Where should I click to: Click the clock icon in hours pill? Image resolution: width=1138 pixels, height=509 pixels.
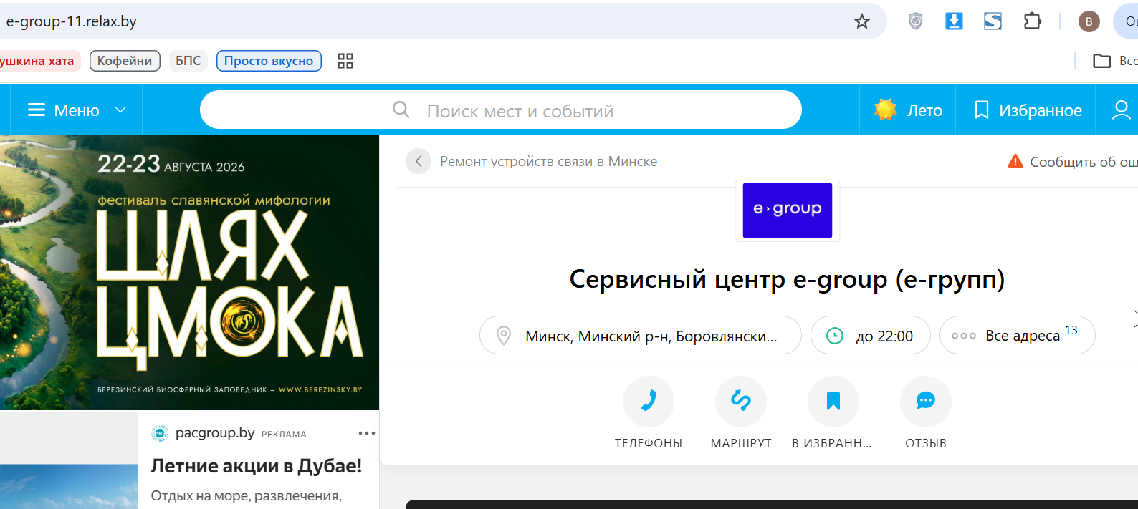[x=835, y=335]
